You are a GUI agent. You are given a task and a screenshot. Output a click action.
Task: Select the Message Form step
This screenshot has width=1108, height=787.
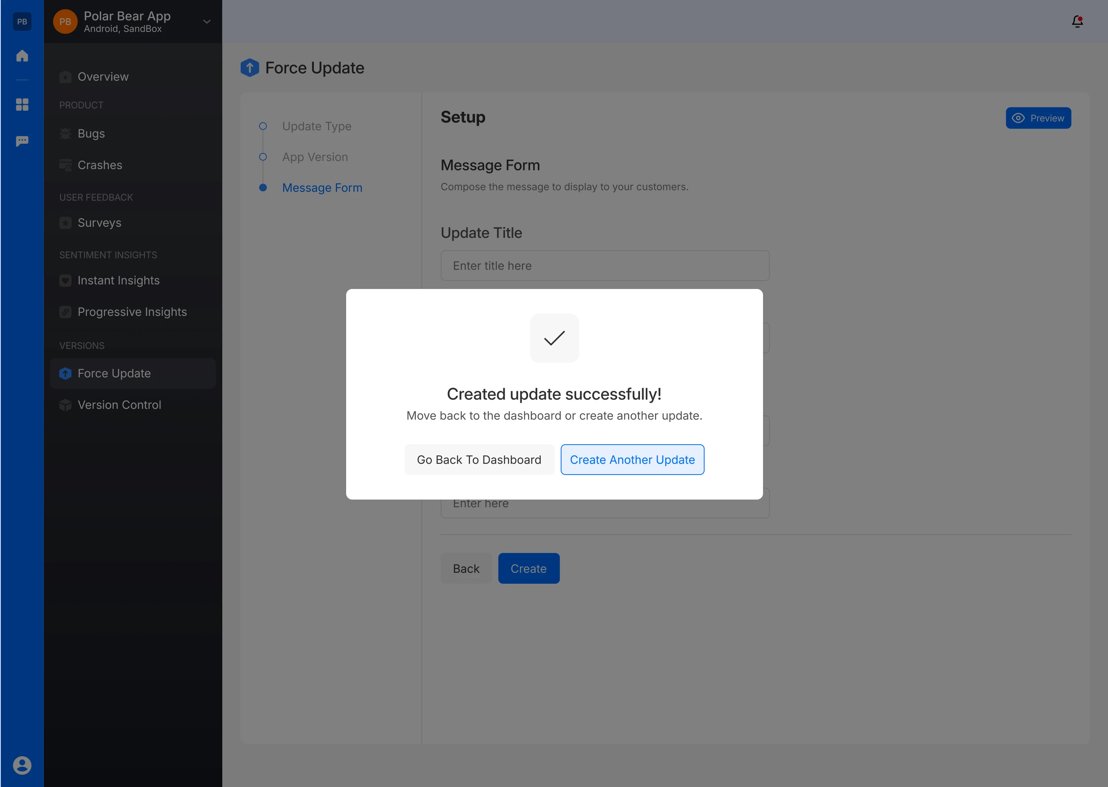(x=322, y=188)
